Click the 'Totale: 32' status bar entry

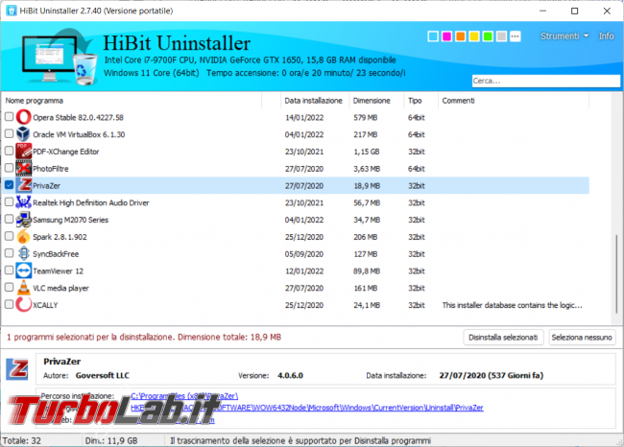tap(22, 440)
